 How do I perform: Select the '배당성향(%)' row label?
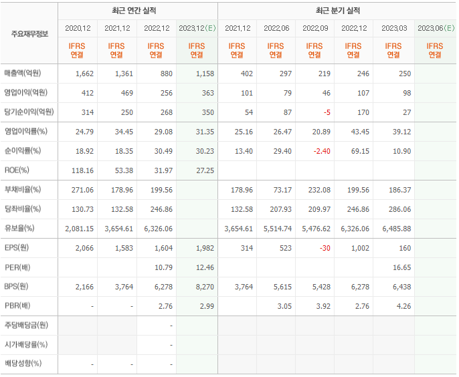23,364
